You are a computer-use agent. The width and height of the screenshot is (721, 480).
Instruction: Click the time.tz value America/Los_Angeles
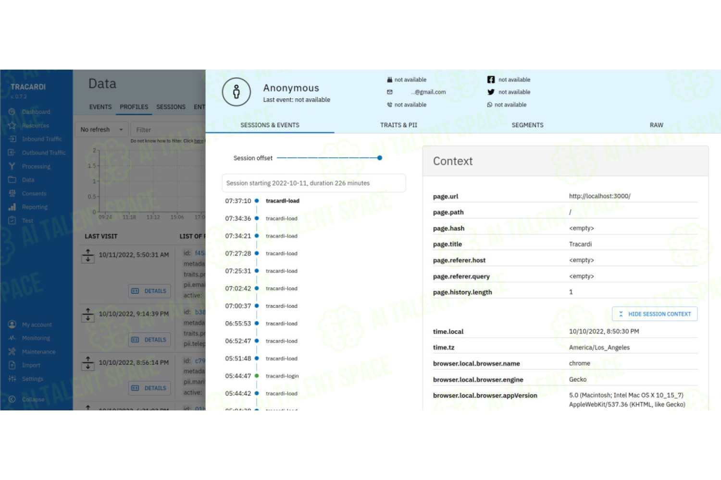tap(599, 348)
